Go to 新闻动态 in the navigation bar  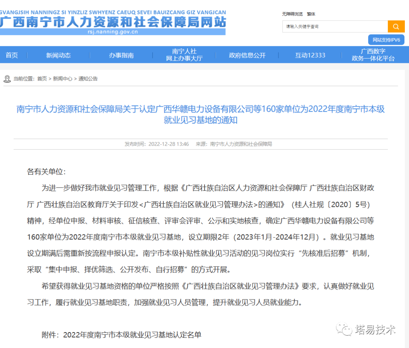[x=58, y=55]
